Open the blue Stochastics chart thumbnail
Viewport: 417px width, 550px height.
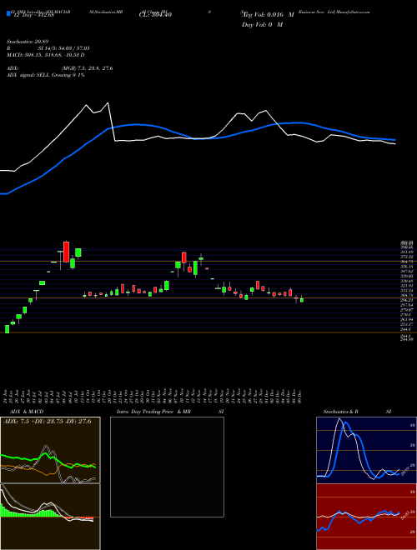(x=366, y=450)
